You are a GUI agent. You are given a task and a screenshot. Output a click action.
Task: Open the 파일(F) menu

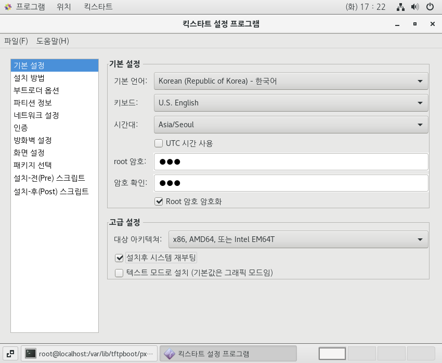16,41
